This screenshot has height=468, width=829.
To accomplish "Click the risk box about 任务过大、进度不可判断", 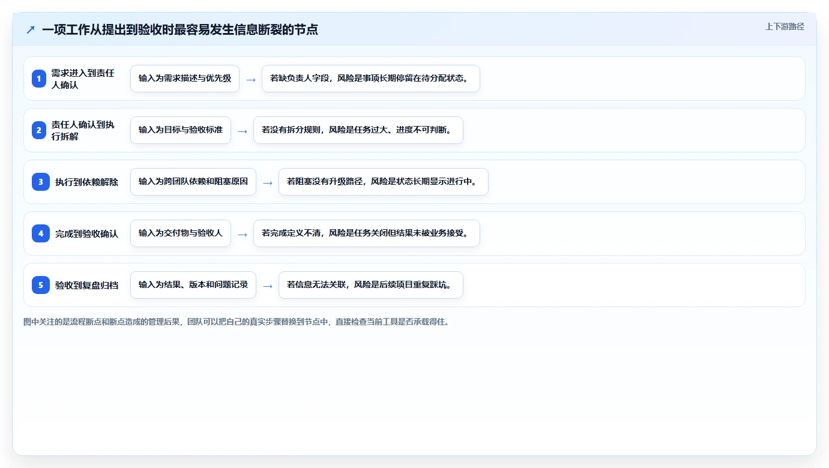I will pyautogui.click(x=358, y=130).
